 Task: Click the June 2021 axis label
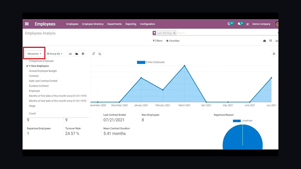(250, 105)
